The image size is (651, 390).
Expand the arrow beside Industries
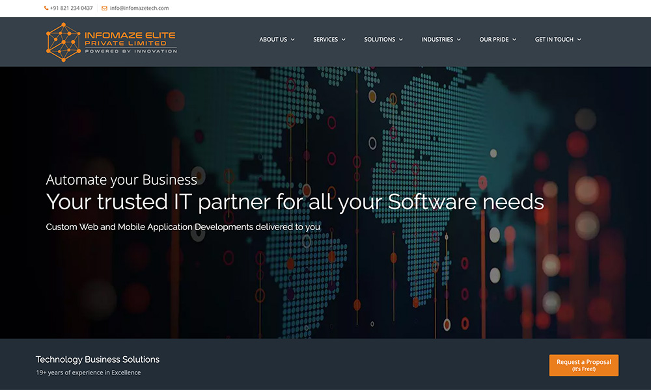(x=459, y=40)
